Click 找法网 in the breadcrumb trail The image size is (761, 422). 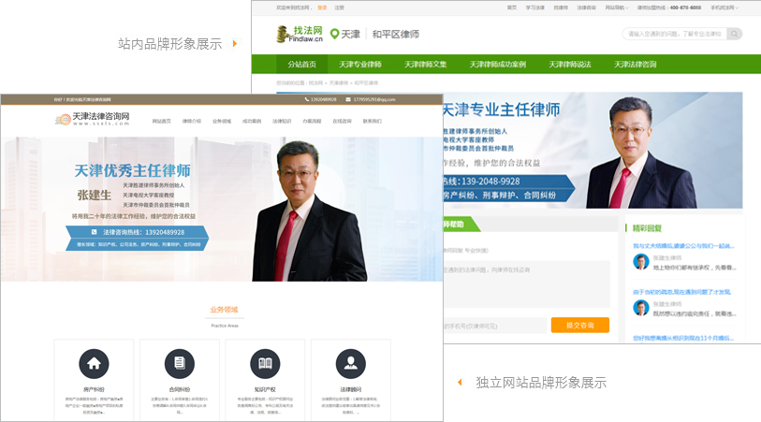click(315, 83)
